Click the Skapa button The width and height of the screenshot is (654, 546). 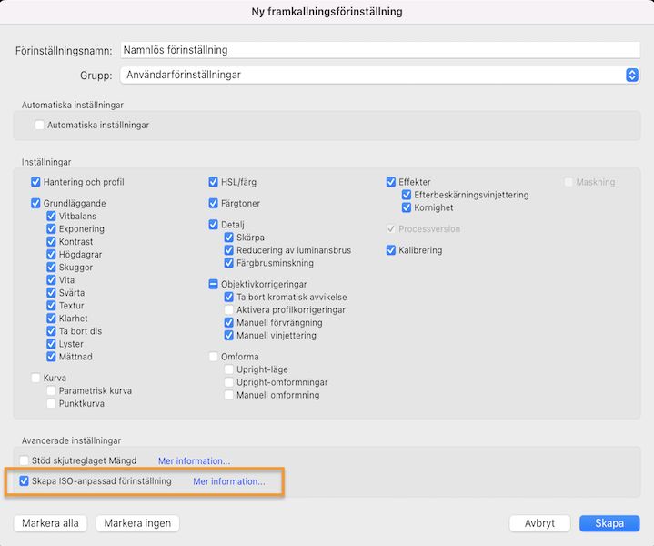609,523
